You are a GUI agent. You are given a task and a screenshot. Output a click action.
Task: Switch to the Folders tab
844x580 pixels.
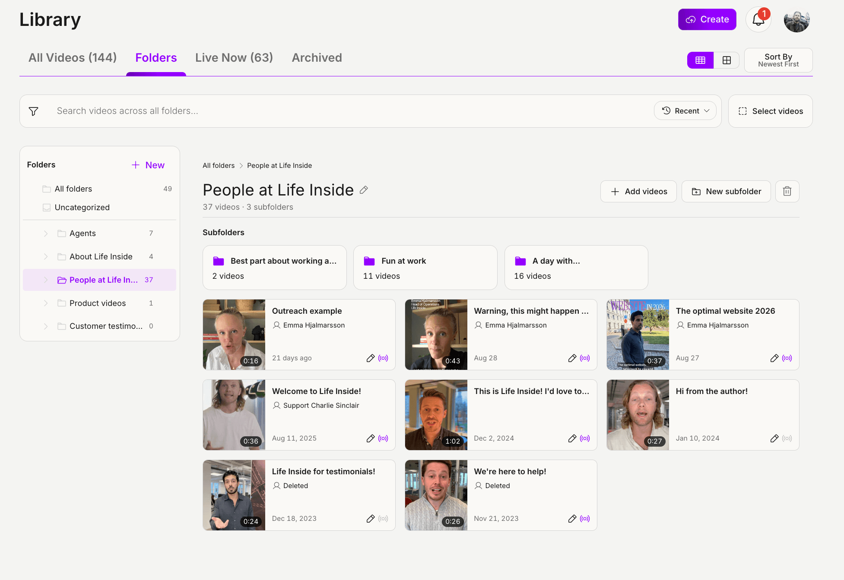[x=156, y=58]
